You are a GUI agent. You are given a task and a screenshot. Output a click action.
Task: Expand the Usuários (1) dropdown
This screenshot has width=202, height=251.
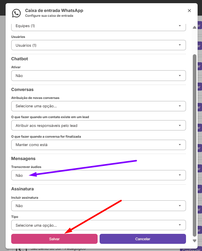98,45
